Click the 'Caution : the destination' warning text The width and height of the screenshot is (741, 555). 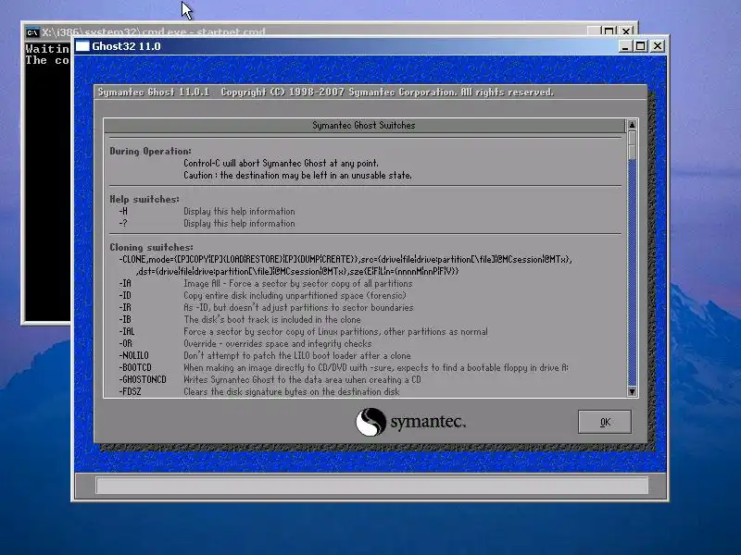click(297, 175)
